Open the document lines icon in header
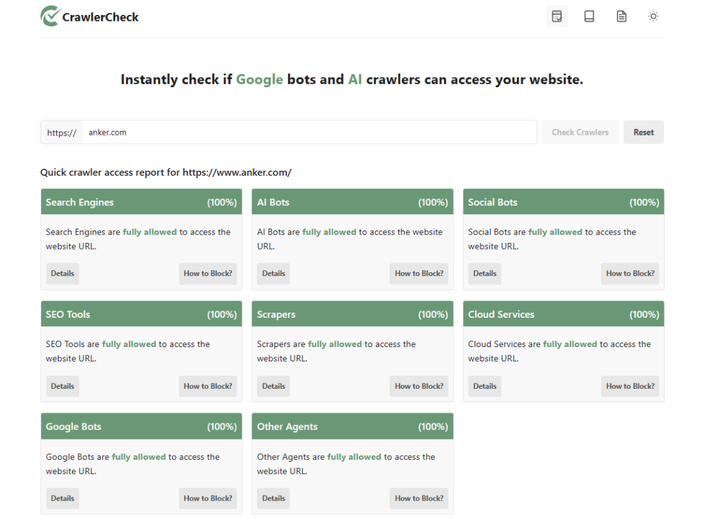The height and width of the screenshot is (519, 704). point(621,16)
